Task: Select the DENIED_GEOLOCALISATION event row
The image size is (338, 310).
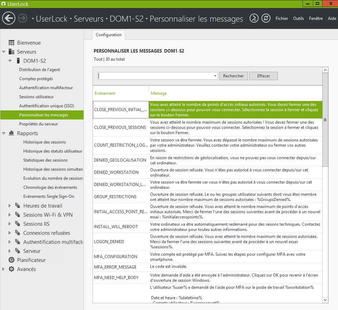Action: pyautogui.click(x=207, y=160)
